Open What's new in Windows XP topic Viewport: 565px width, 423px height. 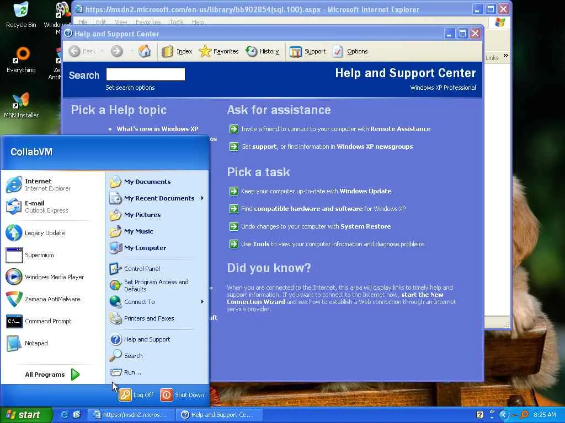[157, 129]
